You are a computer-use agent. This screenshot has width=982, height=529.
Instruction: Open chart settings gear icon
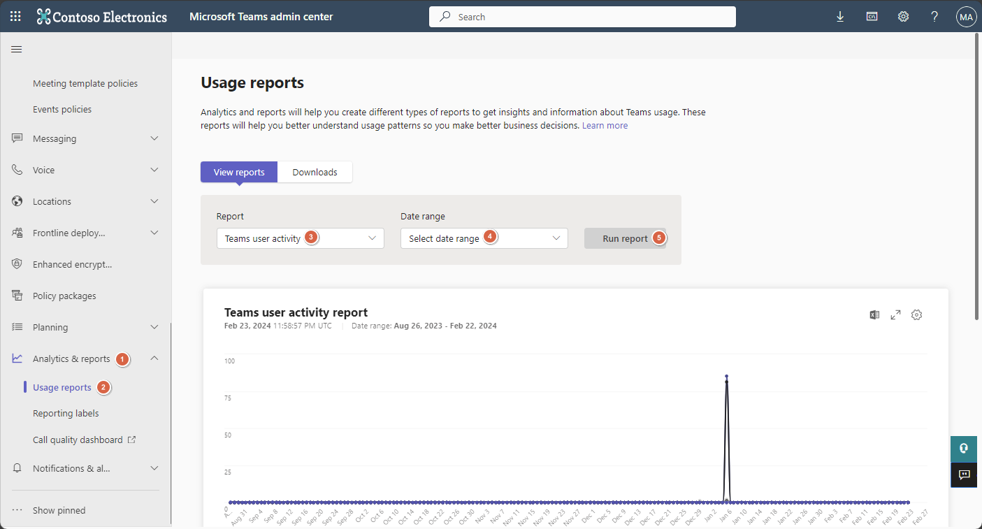tap(917, 315)
